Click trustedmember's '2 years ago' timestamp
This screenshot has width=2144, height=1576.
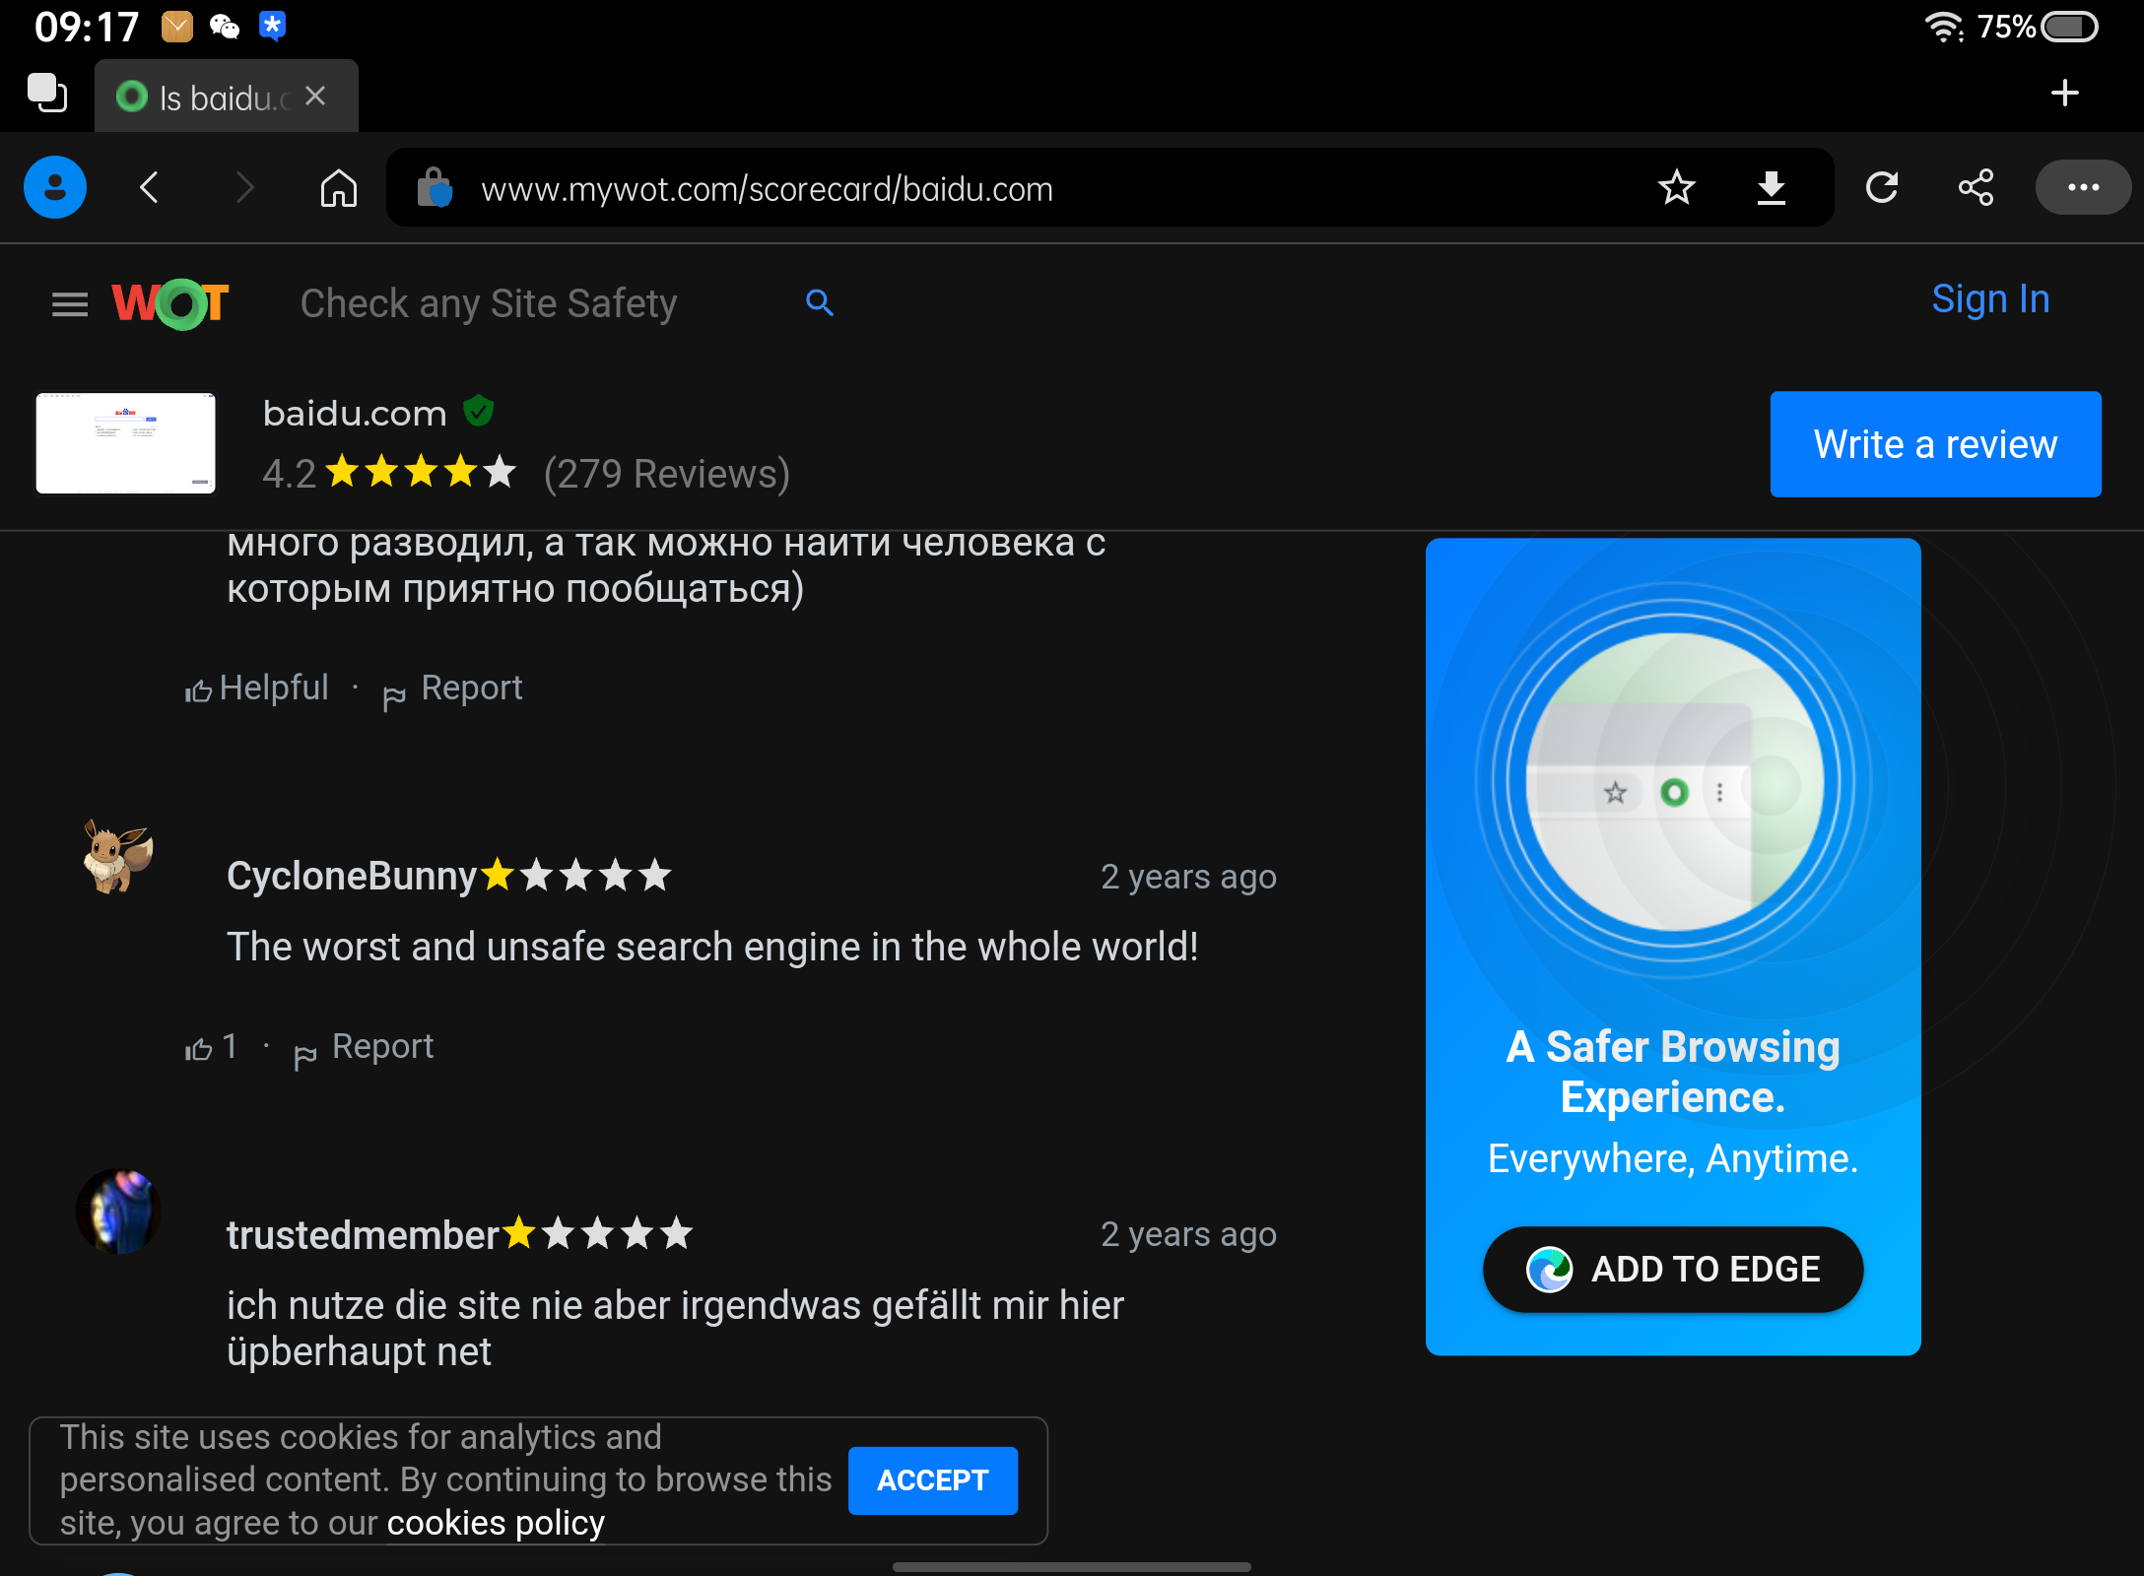click(x=1188, y=1234)
